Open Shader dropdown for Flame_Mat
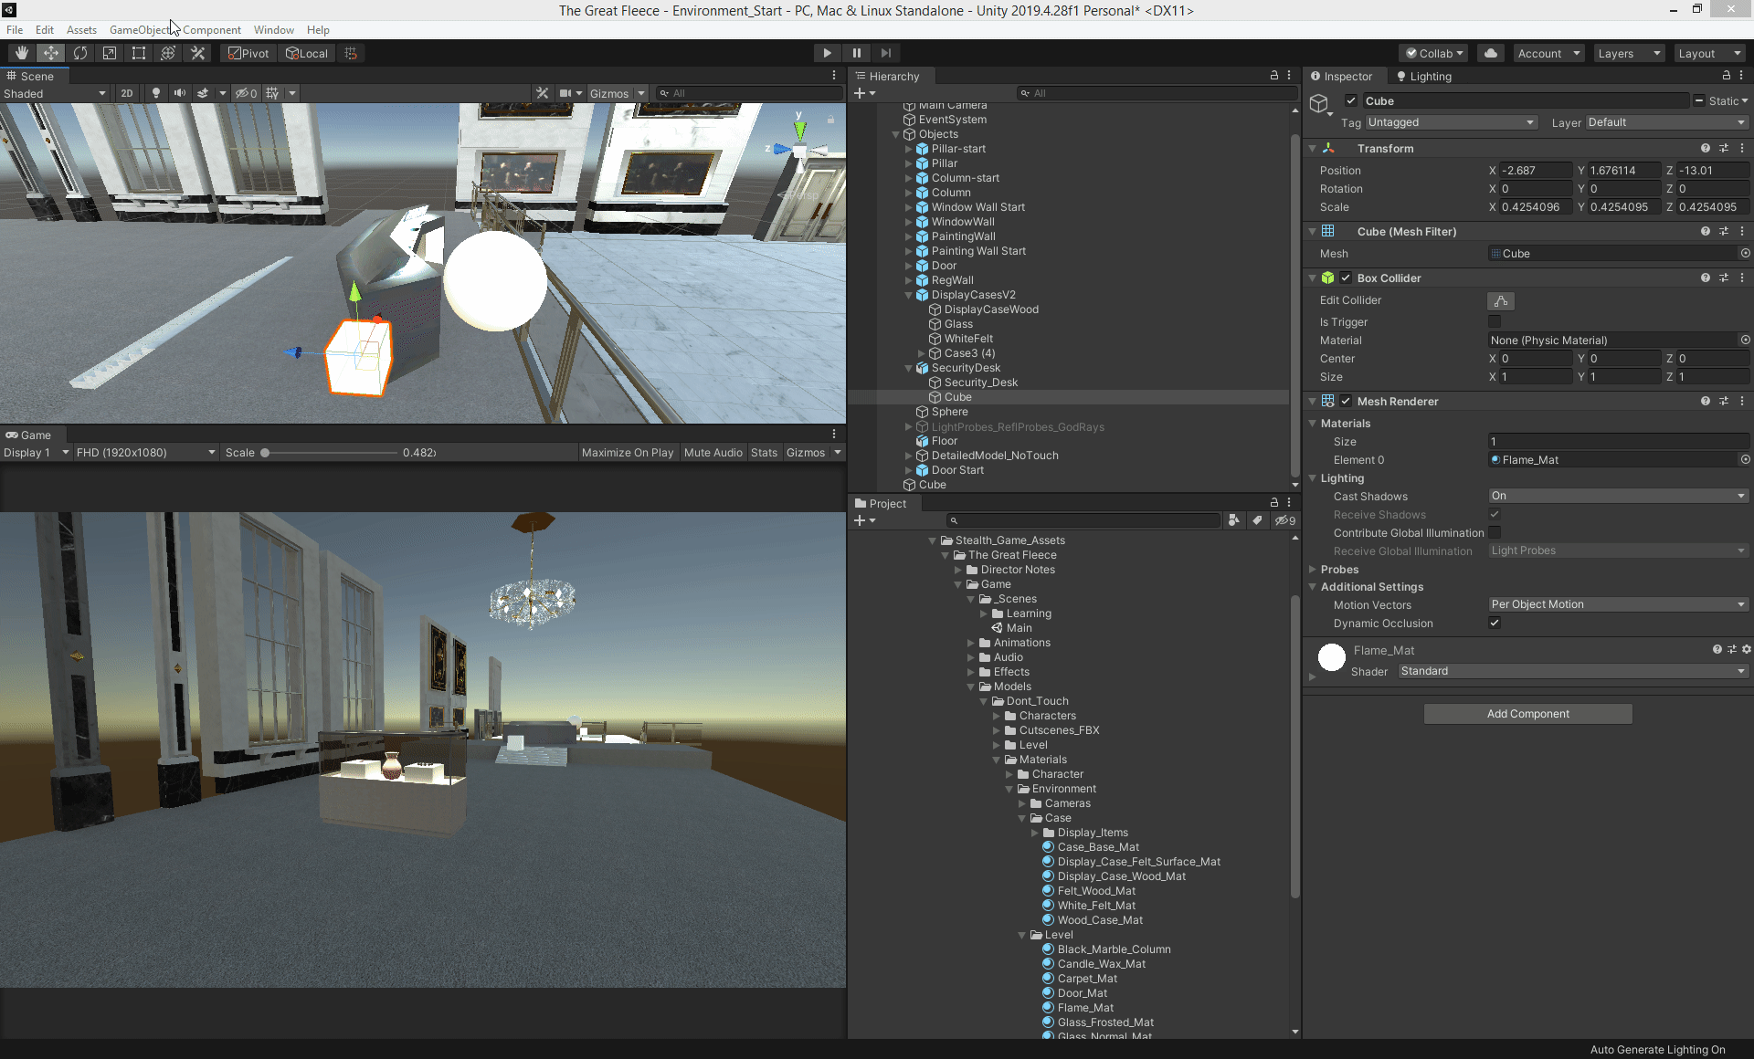Viewport: 1754px width, 1059px height. point(1572,671)
